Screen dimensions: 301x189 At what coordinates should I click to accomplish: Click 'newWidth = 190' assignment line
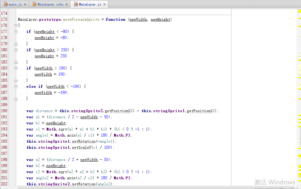[x=50, y=74]
